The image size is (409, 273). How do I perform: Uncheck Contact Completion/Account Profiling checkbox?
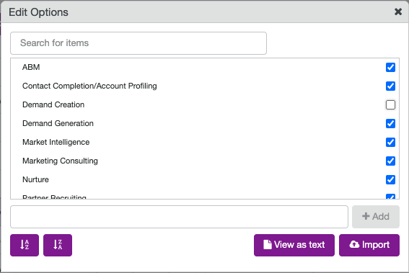coord(390,86)
